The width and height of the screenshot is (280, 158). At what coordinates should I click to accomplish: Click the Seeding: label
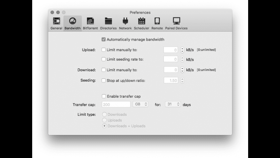coord(88,80)
